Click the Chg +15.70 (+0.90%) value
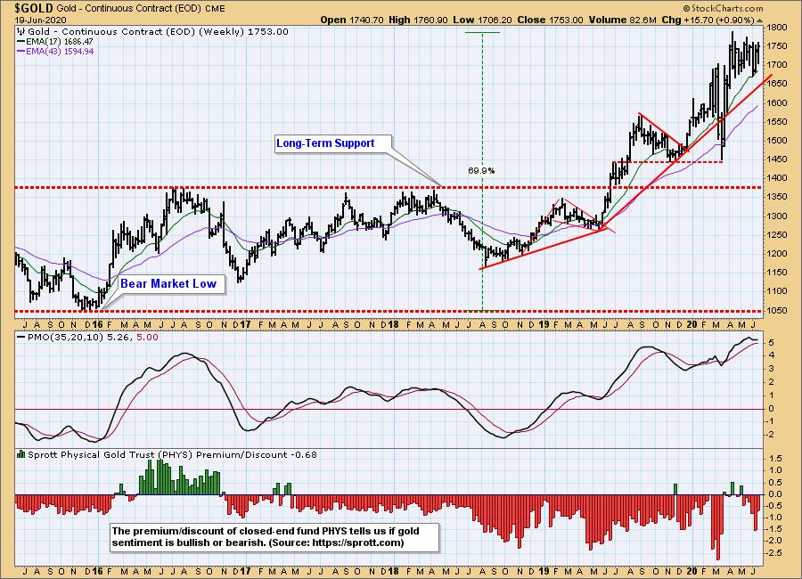 coord(708,20)
